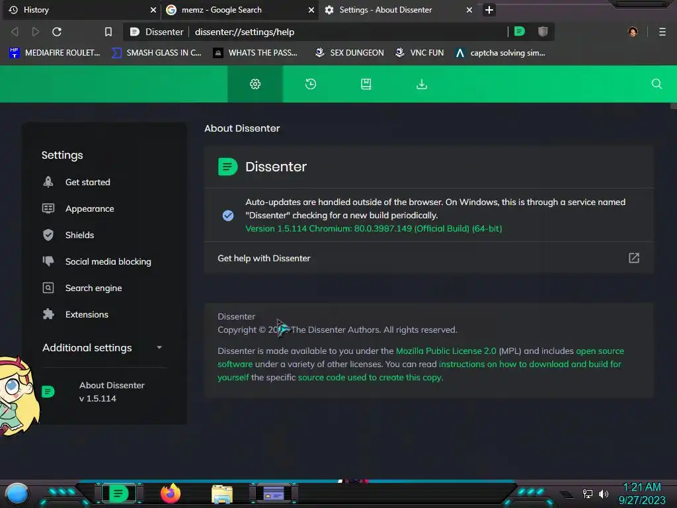Open WHATS THE PASS... bookmark
The image size is (677, 508).
[x=255, y=53]
